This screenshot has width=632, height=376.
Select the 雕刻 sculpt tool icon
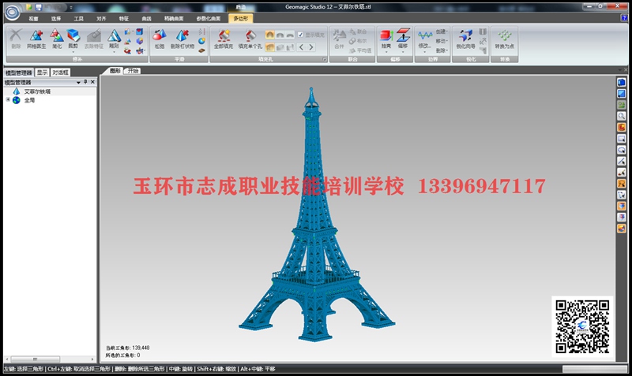click(x=114, y=35)
